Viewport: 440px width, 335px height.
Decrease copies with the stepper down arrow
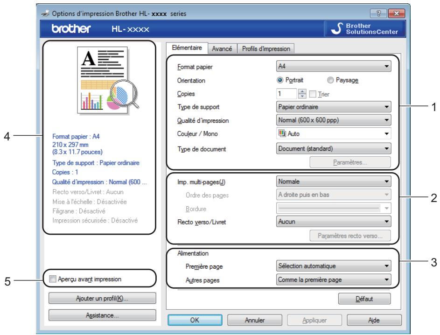coord(302,96)
